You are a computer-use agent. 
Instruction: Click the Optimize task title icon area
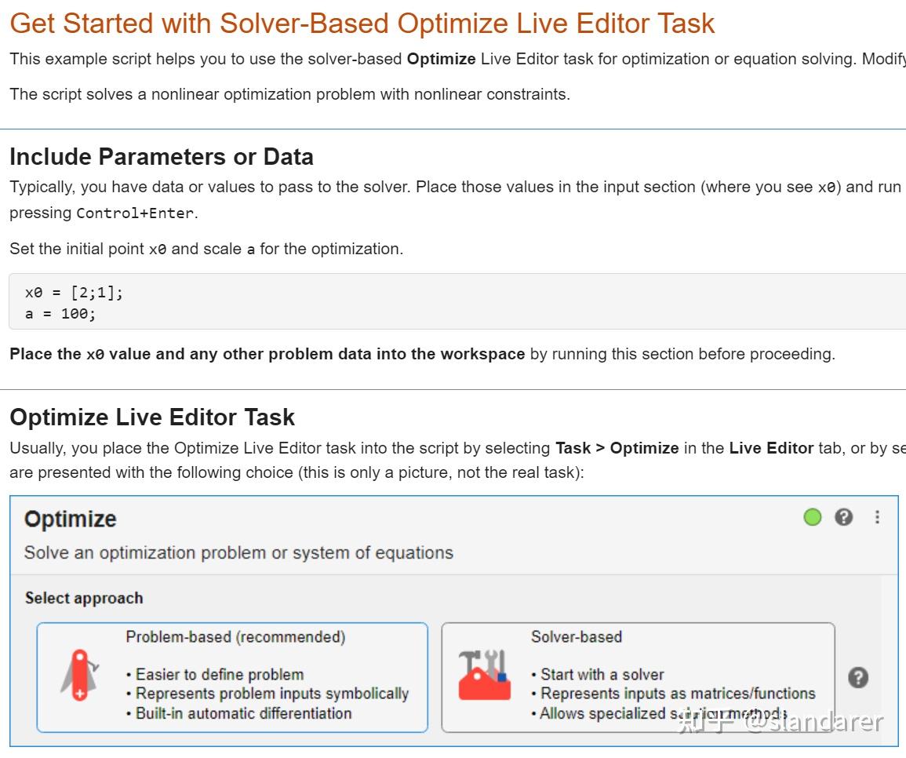click(71, 519)
